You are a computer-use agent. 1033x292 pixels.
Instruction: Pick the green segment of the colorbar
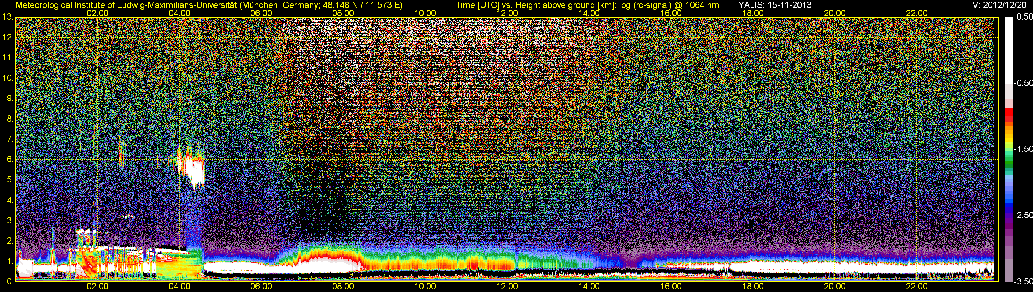(x=1009, y=162)
